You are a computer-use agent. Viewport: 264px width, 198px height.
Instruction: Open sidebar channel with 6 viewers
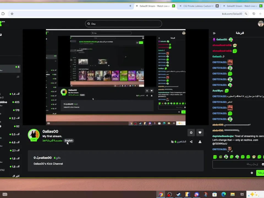pos(10,68)
